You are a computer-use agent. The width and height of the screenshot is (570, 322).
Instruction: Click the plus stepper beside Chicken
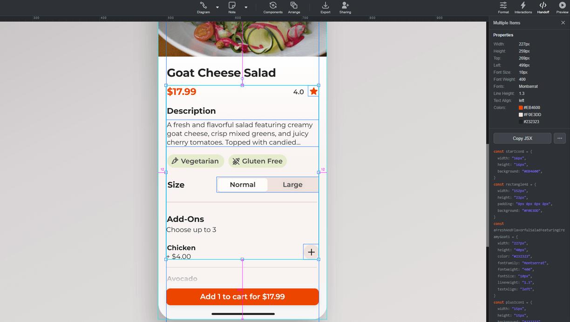(x=311, y=252)
